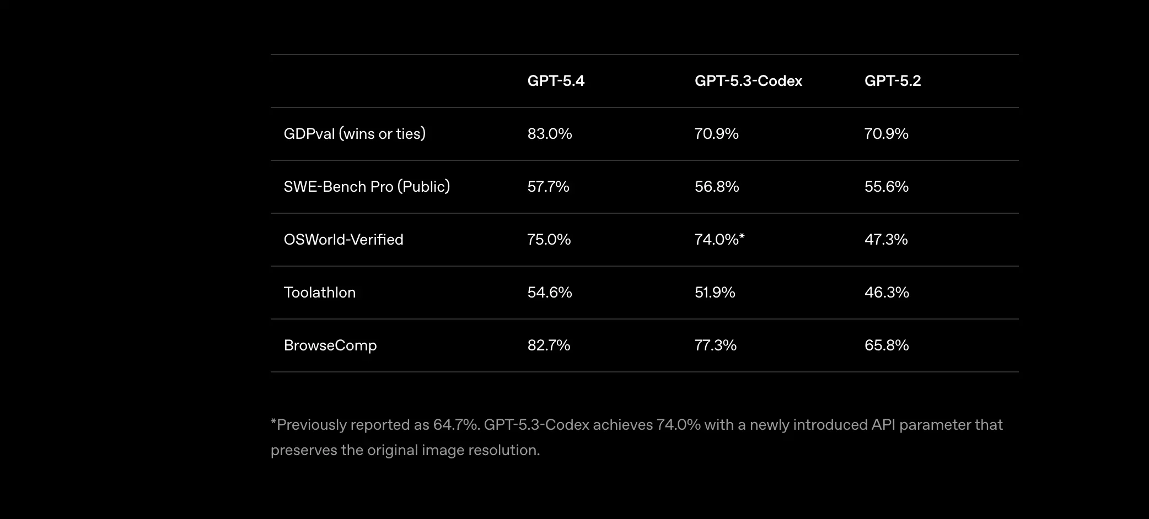
Task: Select the GDPval (wins or ties) row label
Action: pyautogui.click(x=355, y=134)
